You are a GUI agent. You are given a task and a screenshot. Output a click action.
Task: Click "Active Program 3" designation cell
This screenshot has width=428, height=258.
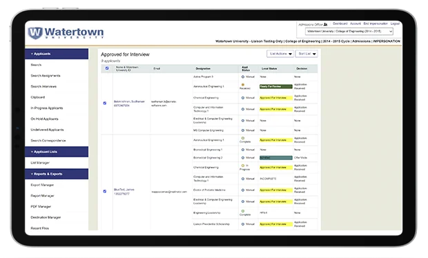[203, 77]
